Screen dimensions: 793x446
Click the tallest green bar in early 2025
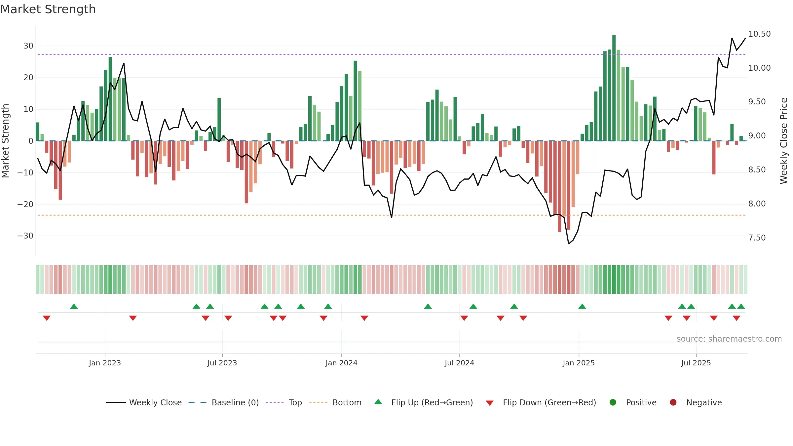pos(614,88)
